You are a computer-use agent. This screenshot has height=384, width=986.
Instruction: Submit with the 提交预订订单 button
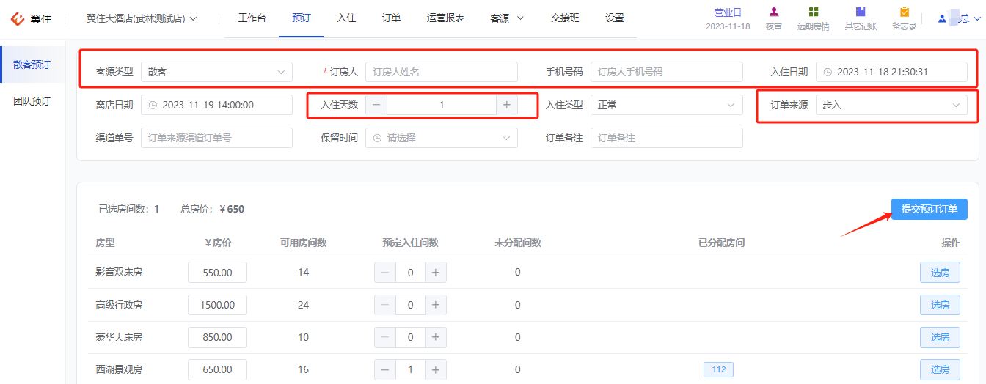coord(930,209)
